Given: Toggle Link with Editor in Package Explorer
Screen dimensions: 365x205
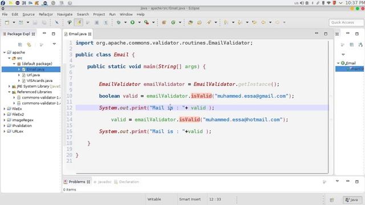Looking at the screenshot, I should pos(29,44).
